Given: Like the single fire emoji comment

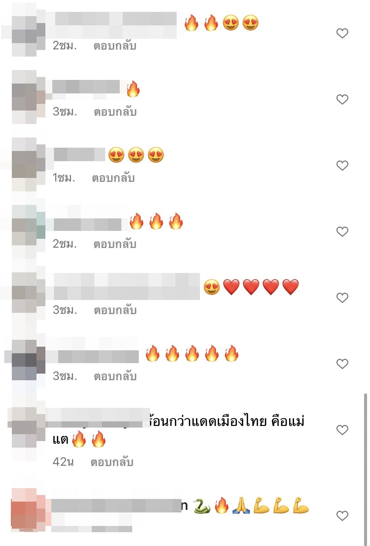Looking at the screenshot, I should [342, 99].
